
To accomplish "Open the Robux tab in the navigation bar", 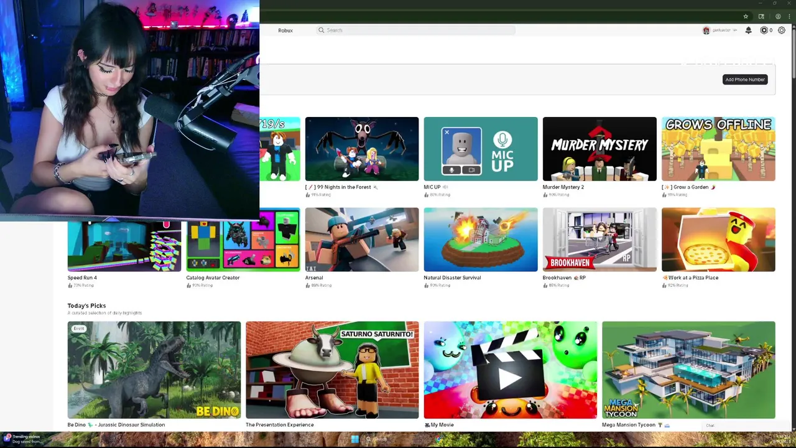I will pos(285,30).
